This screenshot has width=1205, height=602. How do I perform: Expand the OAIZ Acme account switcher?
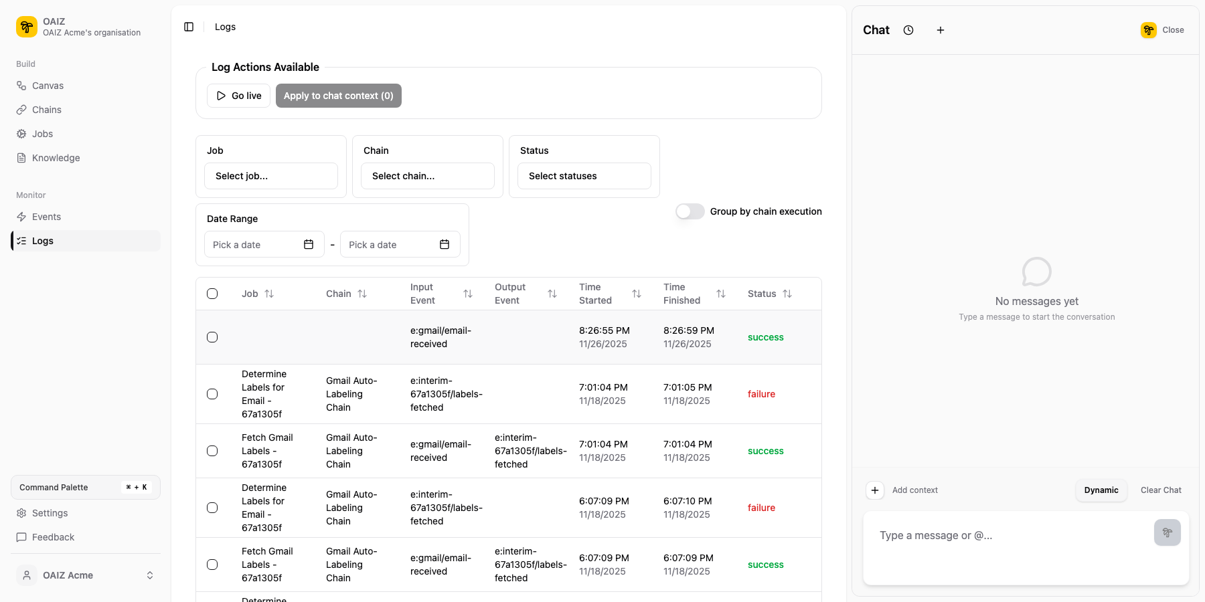pyautogui.click(x=150, y=575)
